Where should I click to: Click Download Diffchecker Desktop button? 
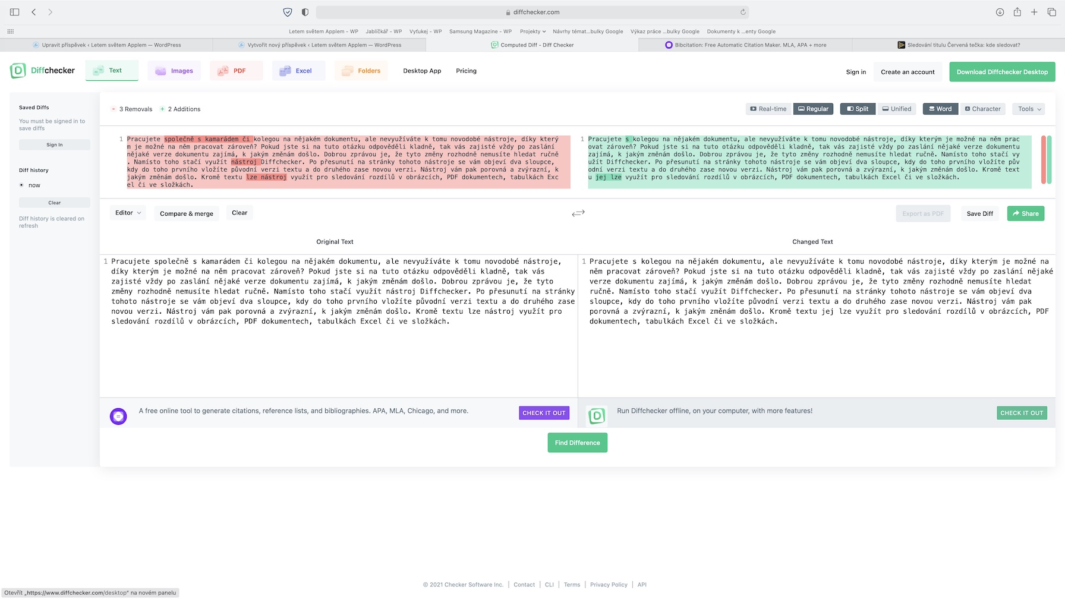click(1002, 72)
